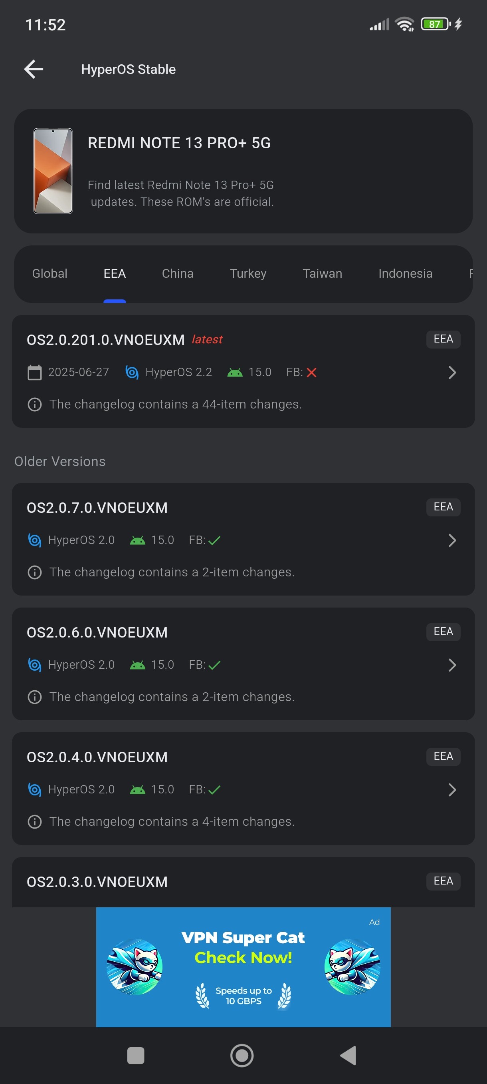Open OS2.0.7.0.VNOEUXM with its chevron arrow
487x1084 pixels.
(452, 540)
